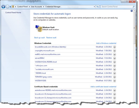The width and height of the screenshot is (139, 108).
Task: Click Modified 12/20/2011 date text
Action: [103, 77]
